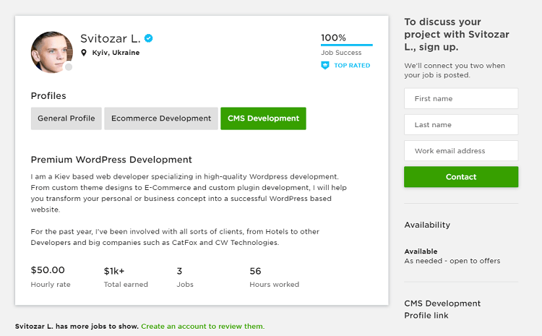Viewport: 542px width, 336px height.
Task: Click the blue verified badge icon
Action: pyautogui.click(x=149, y=38)
